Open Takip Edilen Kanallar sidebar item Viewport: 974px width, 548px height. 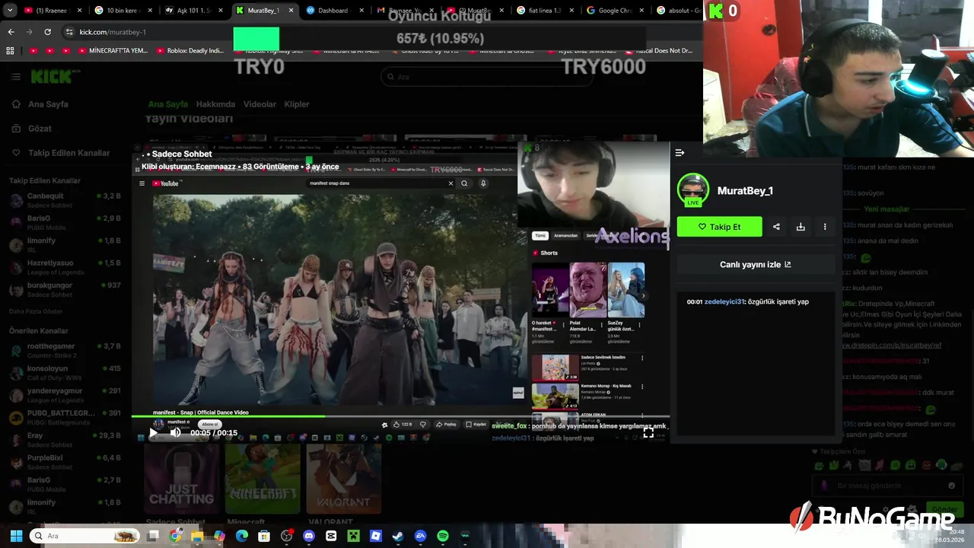coord(61,153)
